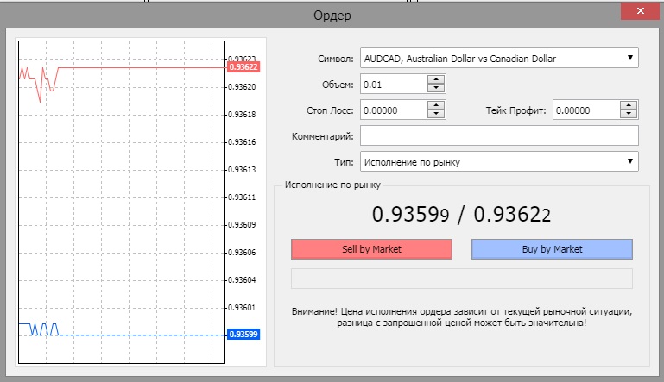Click the blue 0.93599 bid price tag
Viewport: 664px width, 382px height.
click(243, 334)
